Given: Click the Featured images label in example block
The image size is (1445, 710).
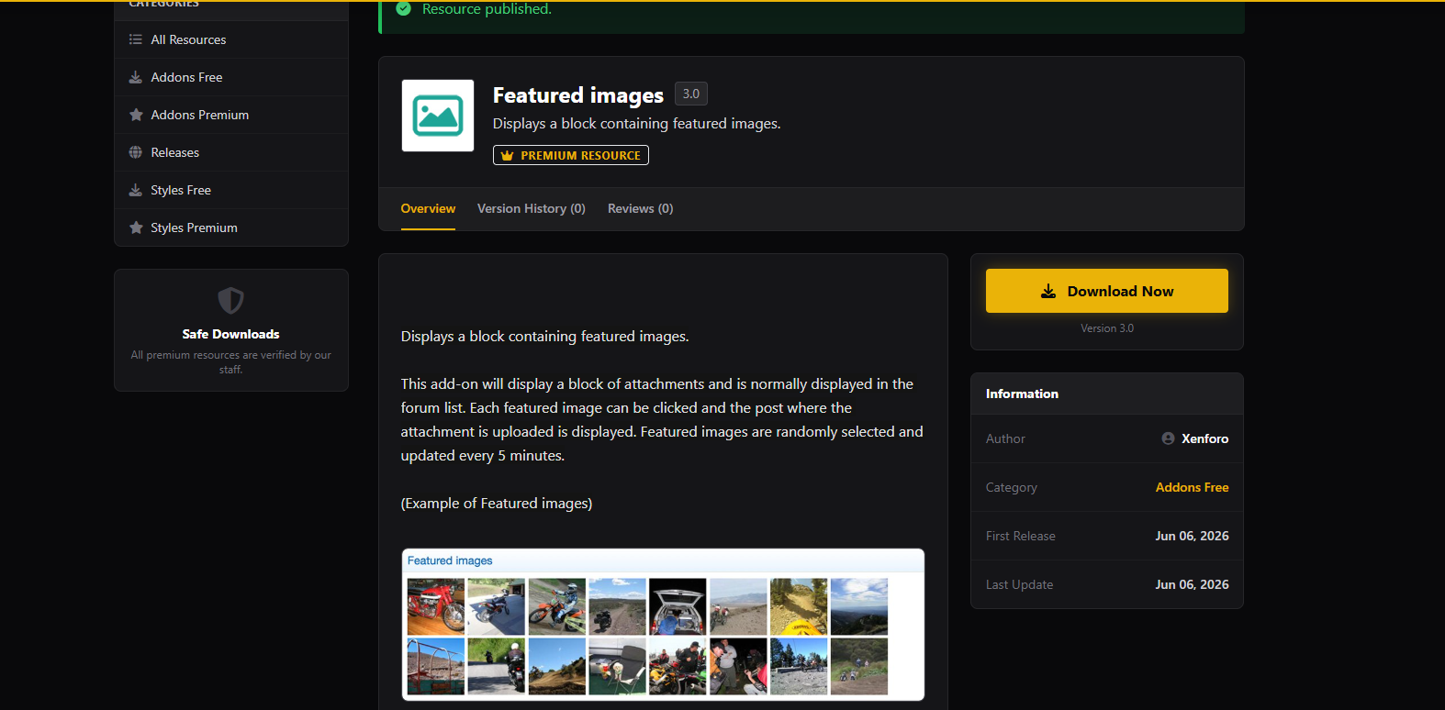Looking at the screenshot, I should pyautogui.click(x=450, y=560).
